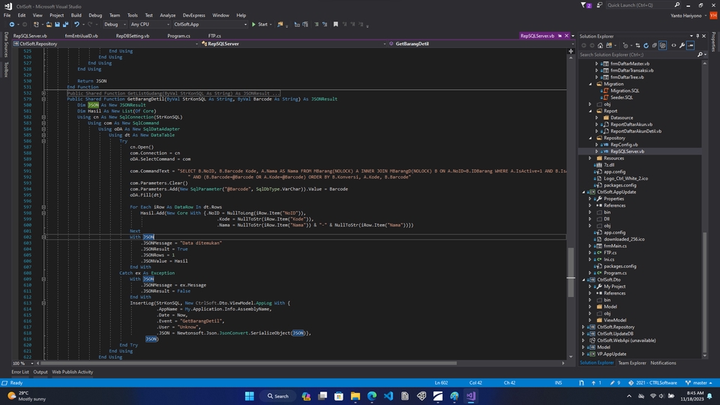Screen dimensions: 720x405
Task: Select frmMain.cs in Solution Explorer
Action: tap(615, 246)
